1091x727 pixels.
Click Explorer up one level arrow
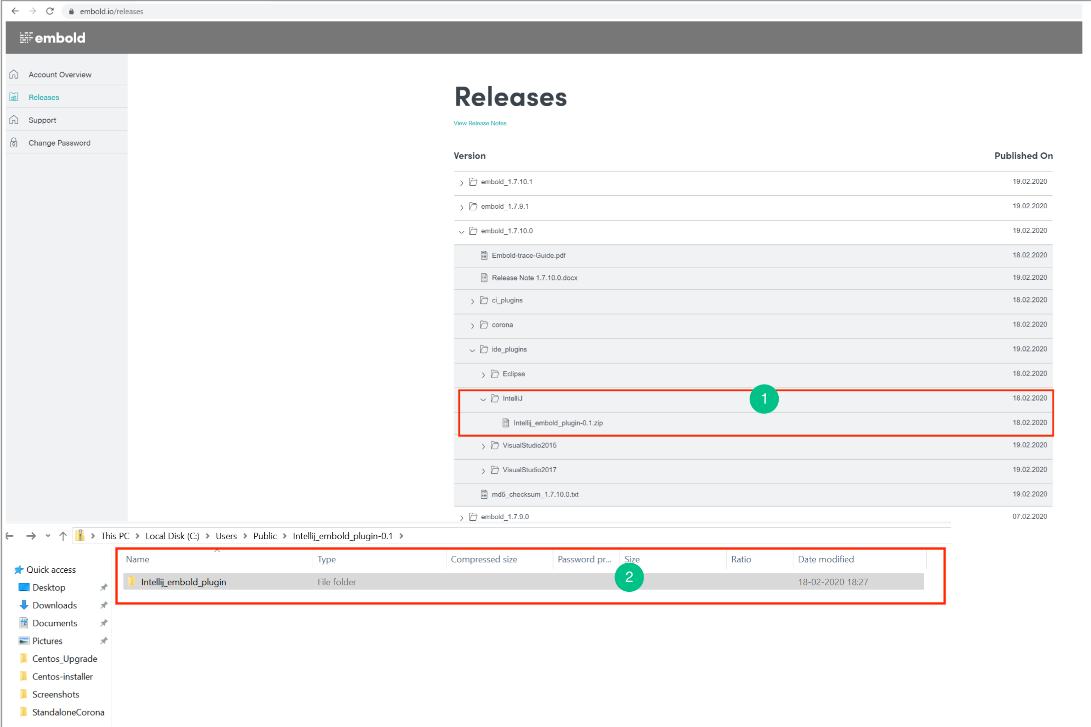pos(63,536)
